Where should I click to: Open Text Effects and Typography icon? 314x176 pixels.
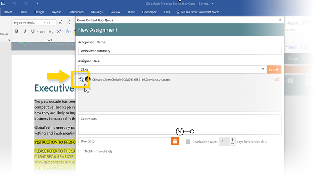(68, 31)
